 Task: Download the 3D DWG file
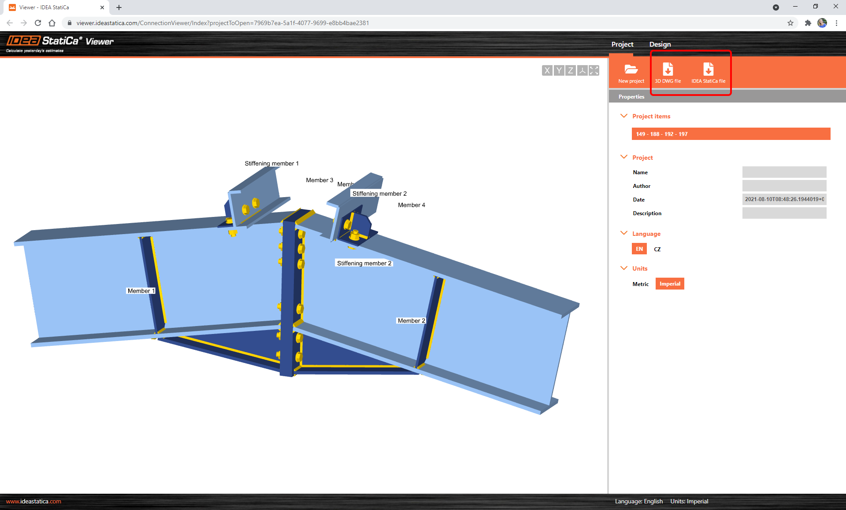(x=668, y=72)
